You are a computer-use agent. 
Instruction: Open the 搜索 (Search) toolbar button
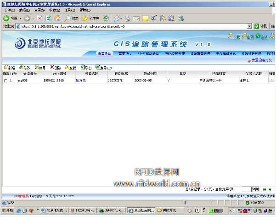click(71, 18)
